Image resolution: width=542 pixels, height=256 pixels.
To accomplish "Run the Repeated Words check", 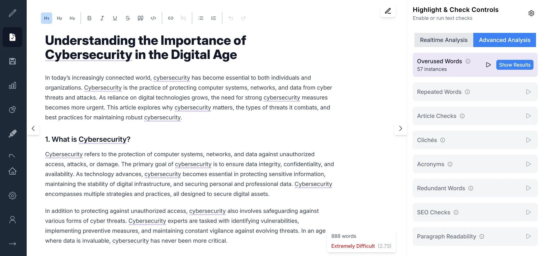I will [528, 92].
